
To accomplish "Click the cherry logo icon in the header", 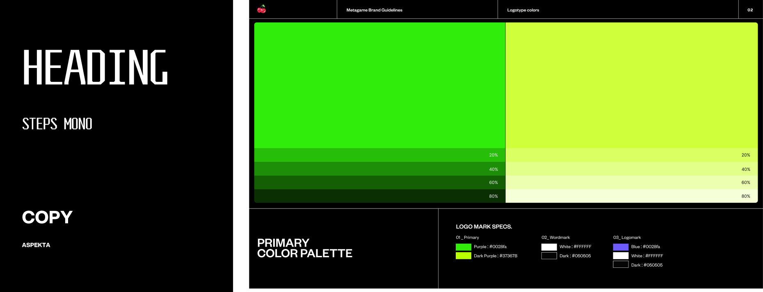I will coord(261,9).
